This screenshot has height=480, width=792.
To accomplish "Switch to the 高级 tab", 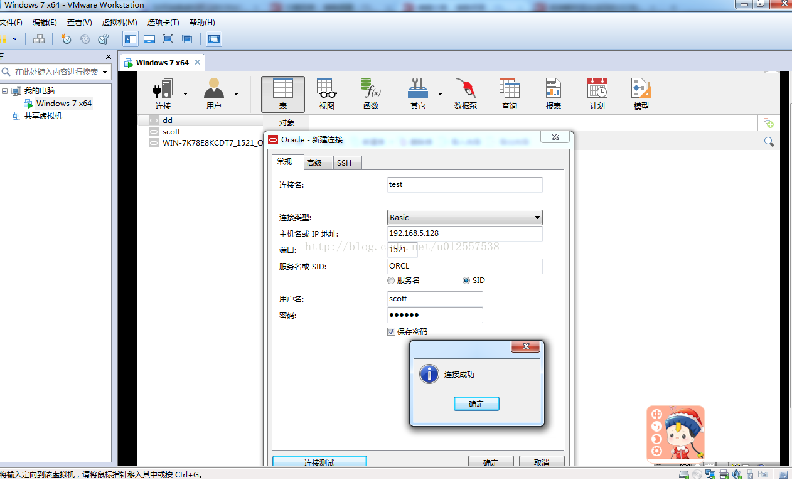I will 318,163.
